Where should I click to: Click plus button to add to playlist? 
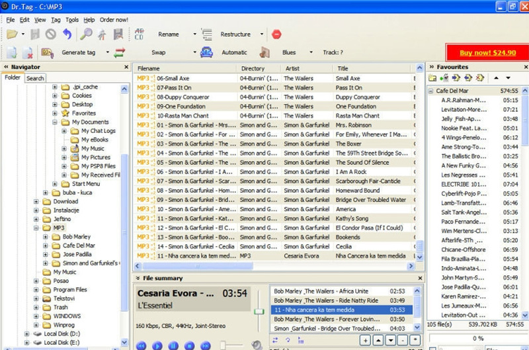[x=365, y=340]
